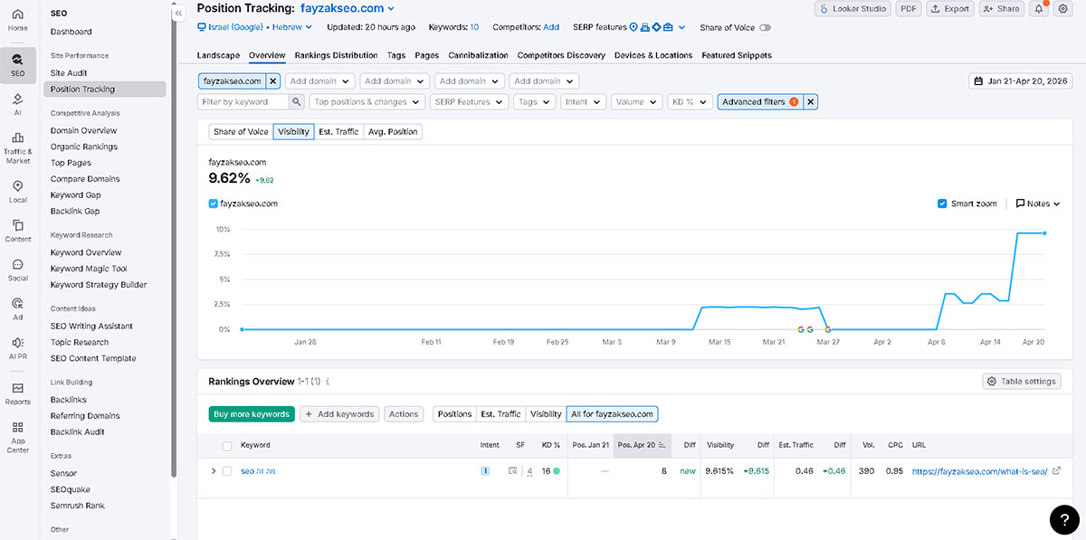Open the Ad section in left rail
The image size is (1086, 540).
coord(18,308)
